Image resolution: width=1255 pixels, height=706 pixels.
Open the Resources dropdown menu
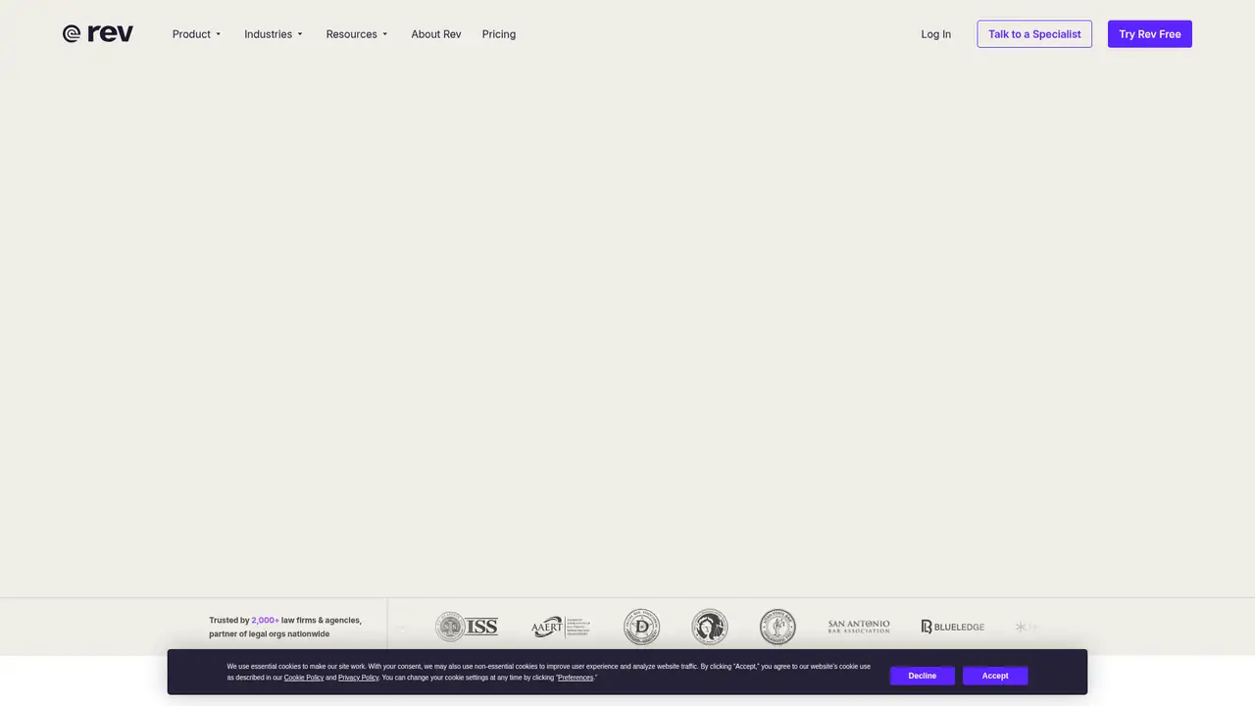click(357, 34)
